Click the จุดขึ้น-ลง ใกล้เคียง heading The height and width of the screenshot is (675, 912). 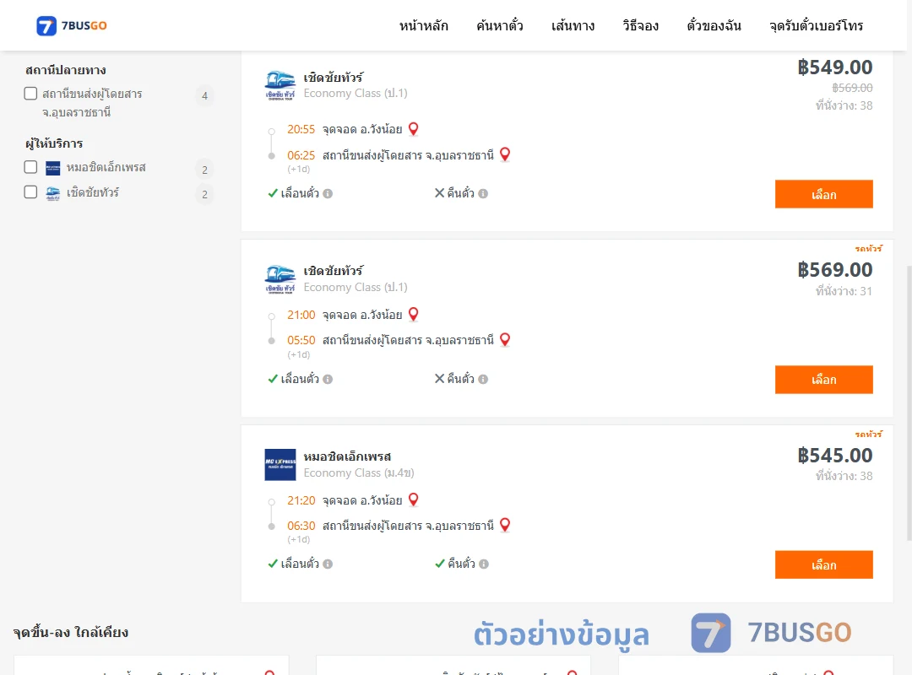[71, 633]
